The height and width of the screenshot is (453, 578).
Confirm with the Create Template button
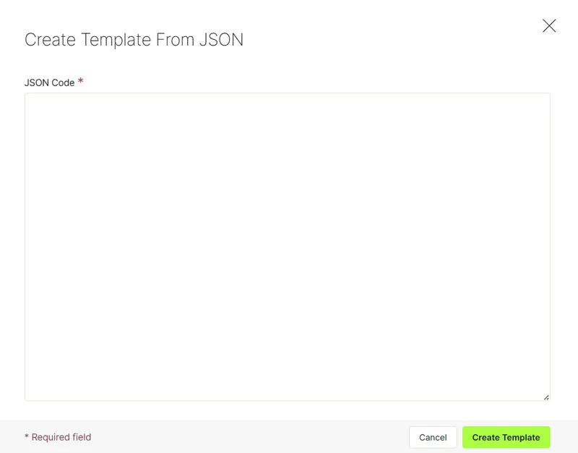506,438
